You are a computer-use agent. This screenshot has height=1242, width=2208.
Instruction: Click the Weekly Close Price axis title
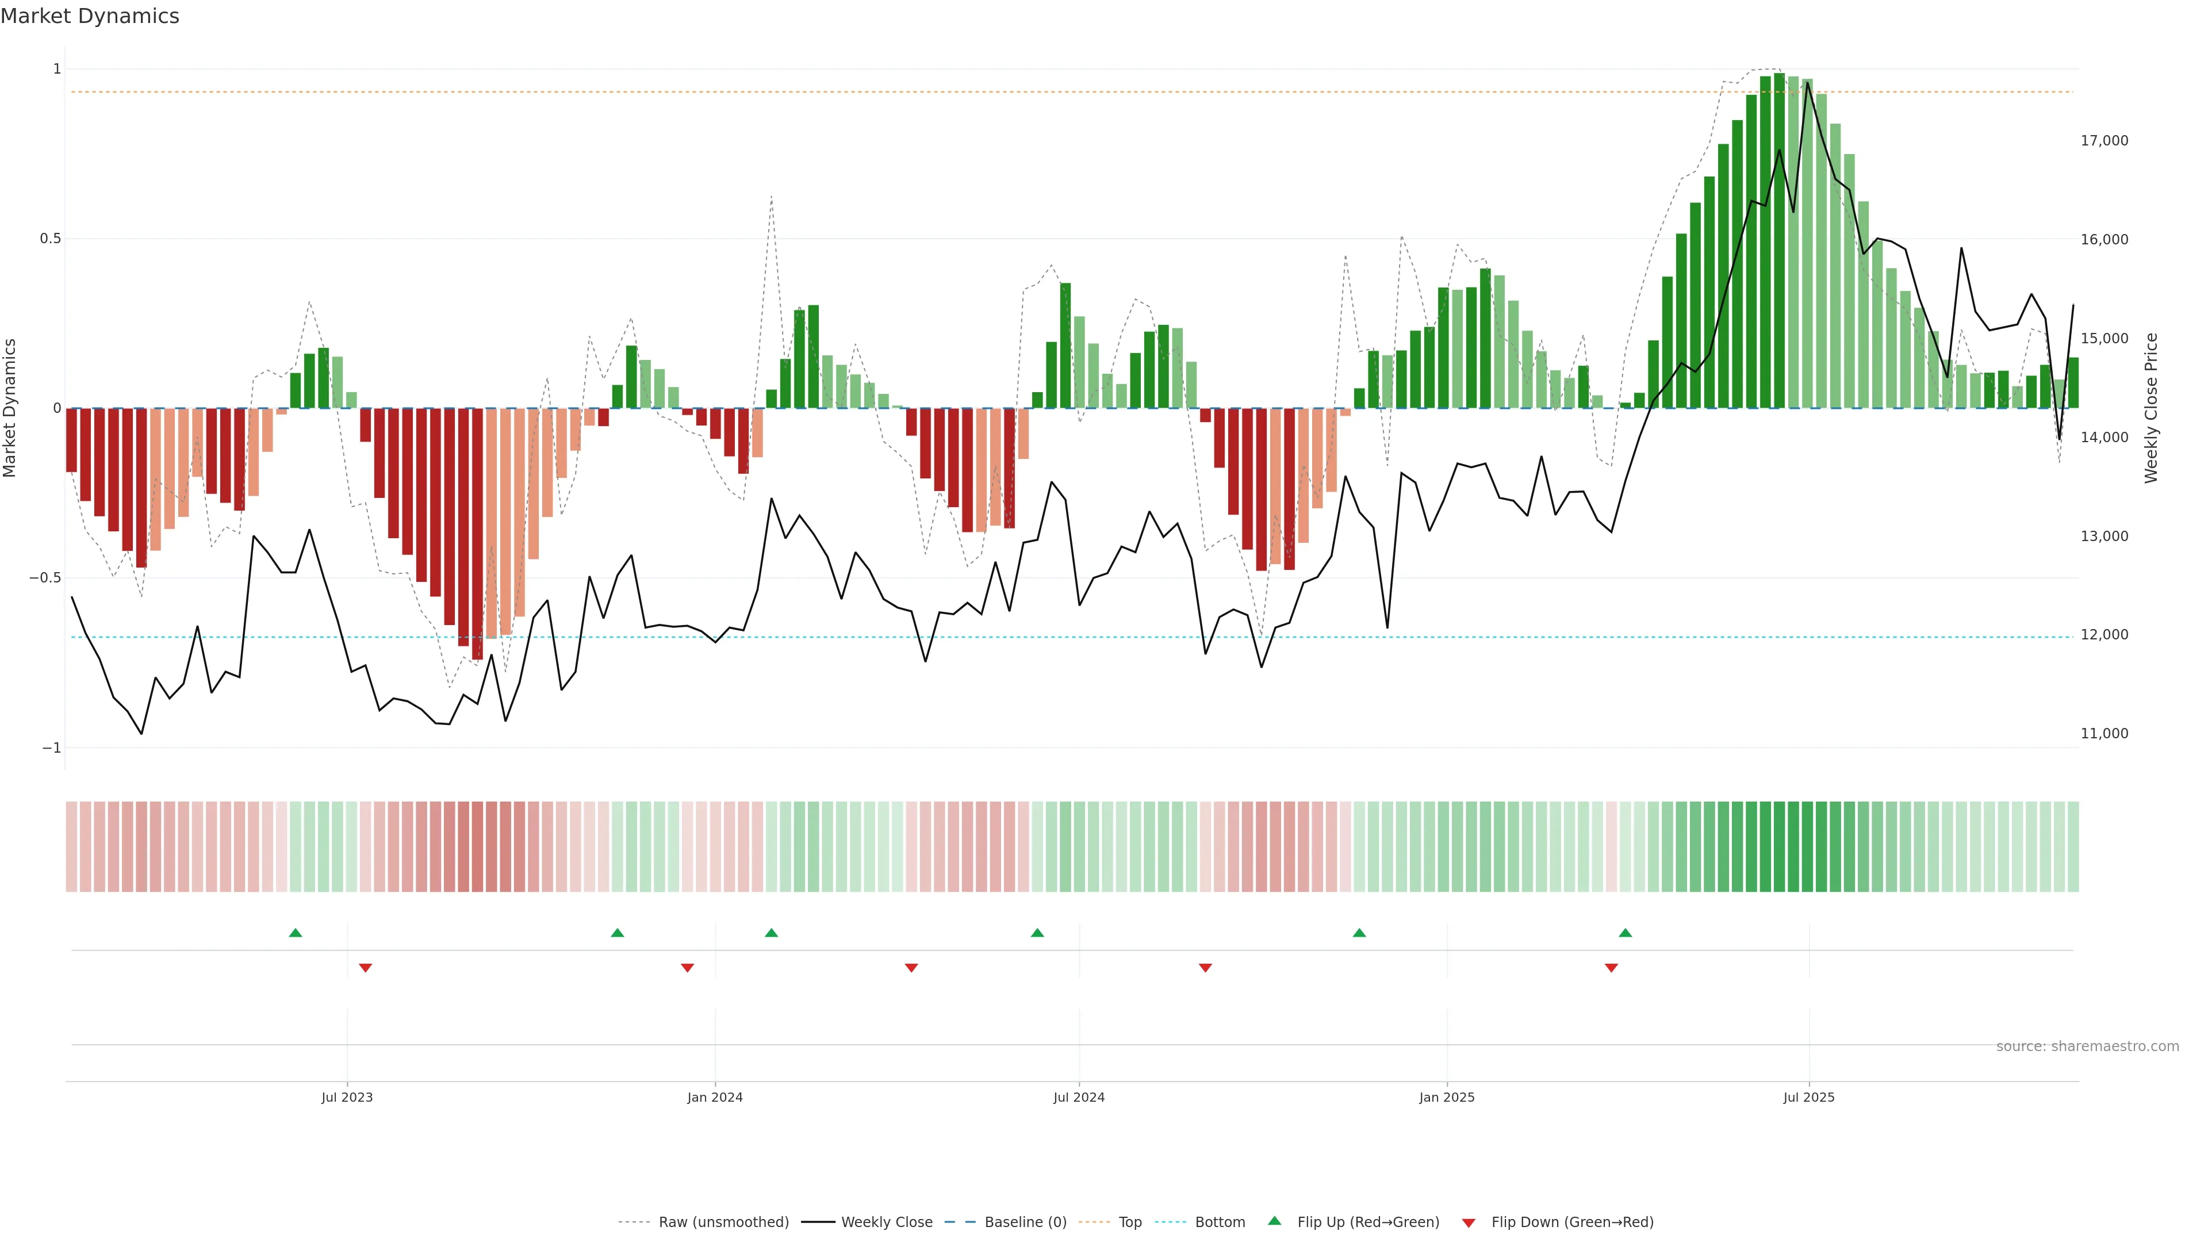coord(2150,408)
